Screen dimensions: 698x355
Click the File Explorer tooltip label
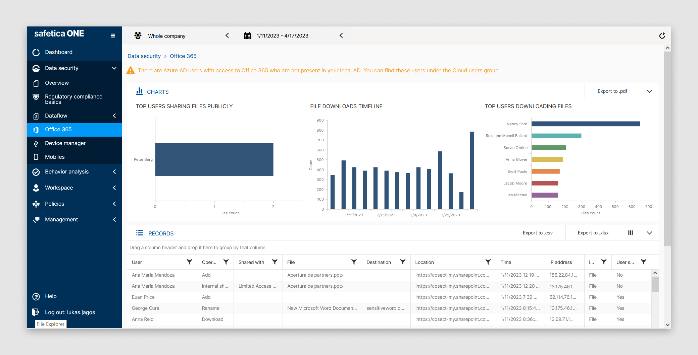click(51, 324)
